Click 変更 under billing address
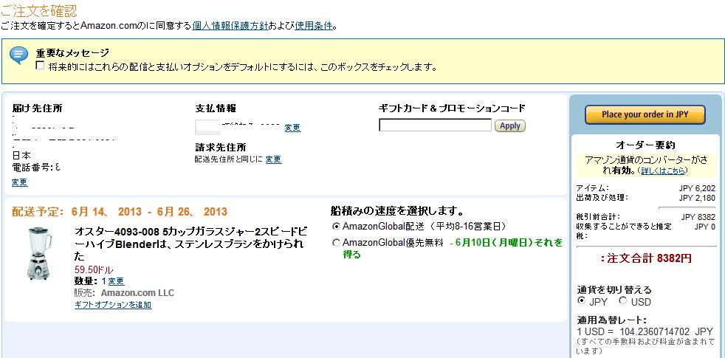Image resolution: width=725 pixels, height=358 pixels. 273,159
